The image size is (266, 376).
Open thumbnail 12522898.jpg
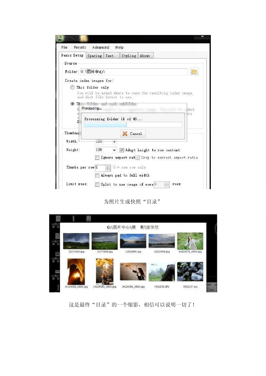[162, 241]
